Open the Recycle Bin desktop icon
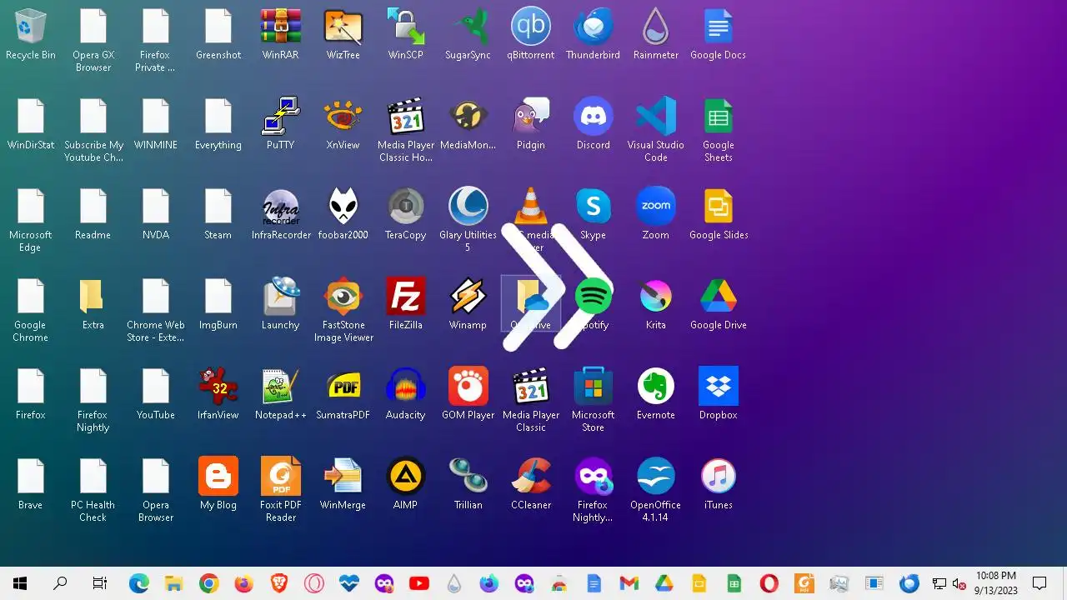The image size is (1067, 600). click(x=31, y=34)
